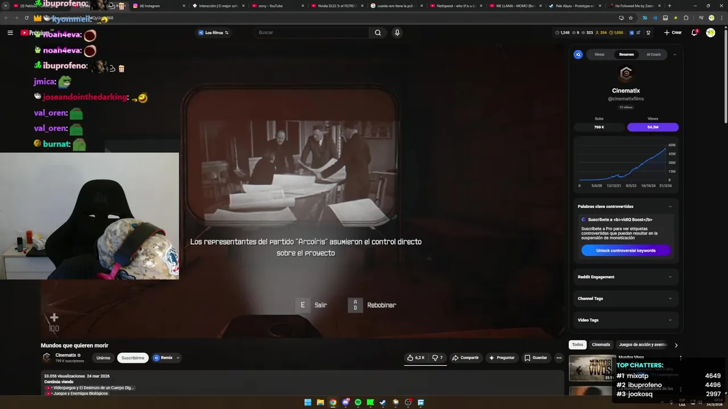Start voice search with microphone icon
The width and height of the screenshot is (728, 409).
(397, 32)
